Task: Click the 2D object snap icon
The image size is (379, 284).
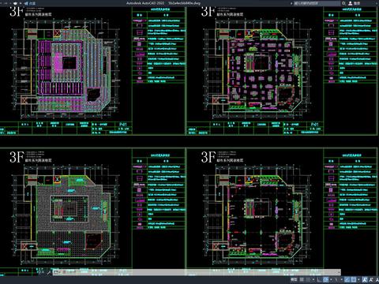Action: click(x=354, y=279)
